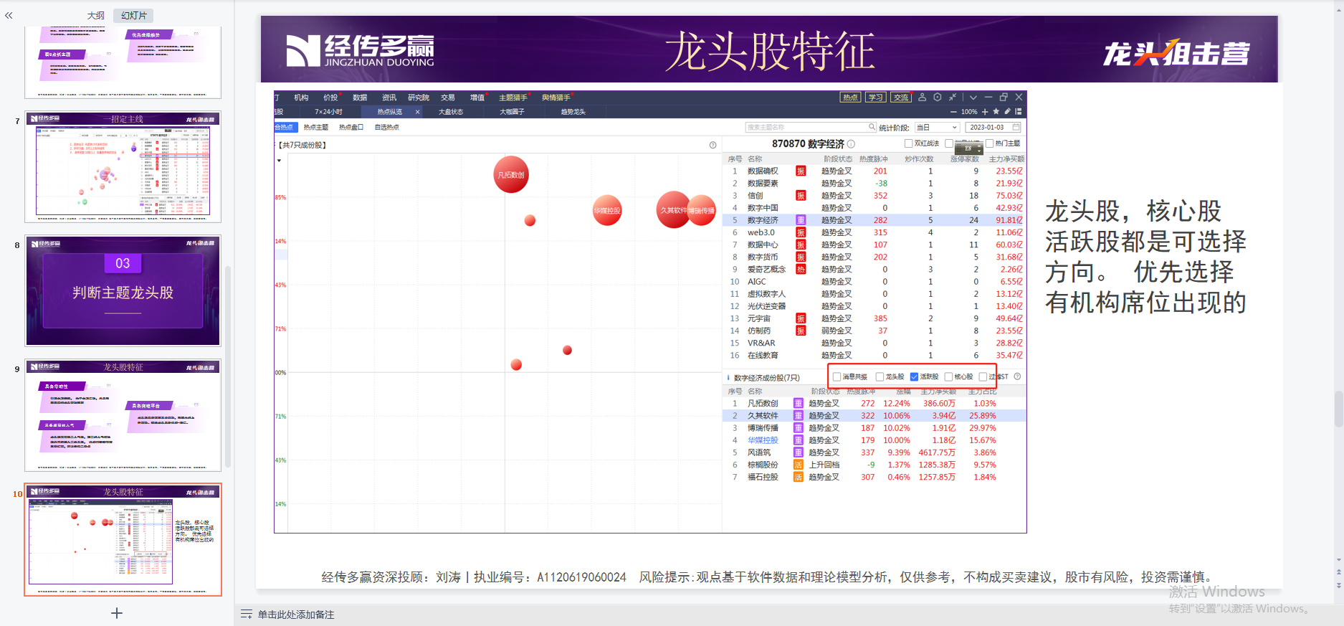Expand the chevron dropdown near window controls

pyautogui.click(x=973, y=98)
